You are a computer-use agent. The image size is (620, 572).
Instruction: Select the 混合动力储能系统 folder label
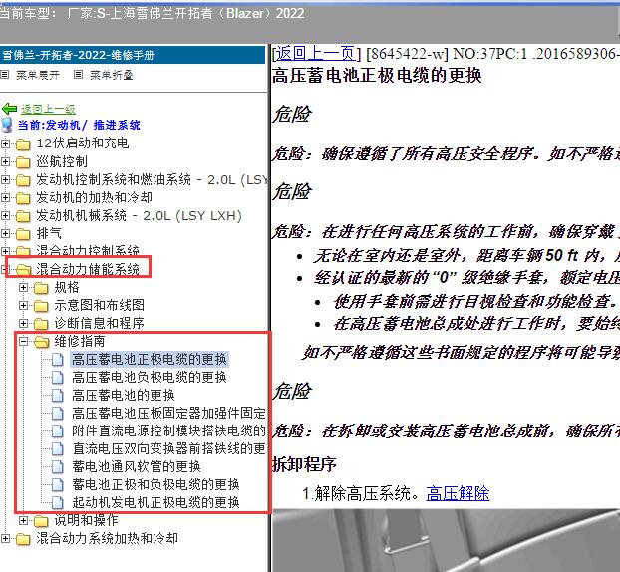pyautogui.click(x=88, y=269)
